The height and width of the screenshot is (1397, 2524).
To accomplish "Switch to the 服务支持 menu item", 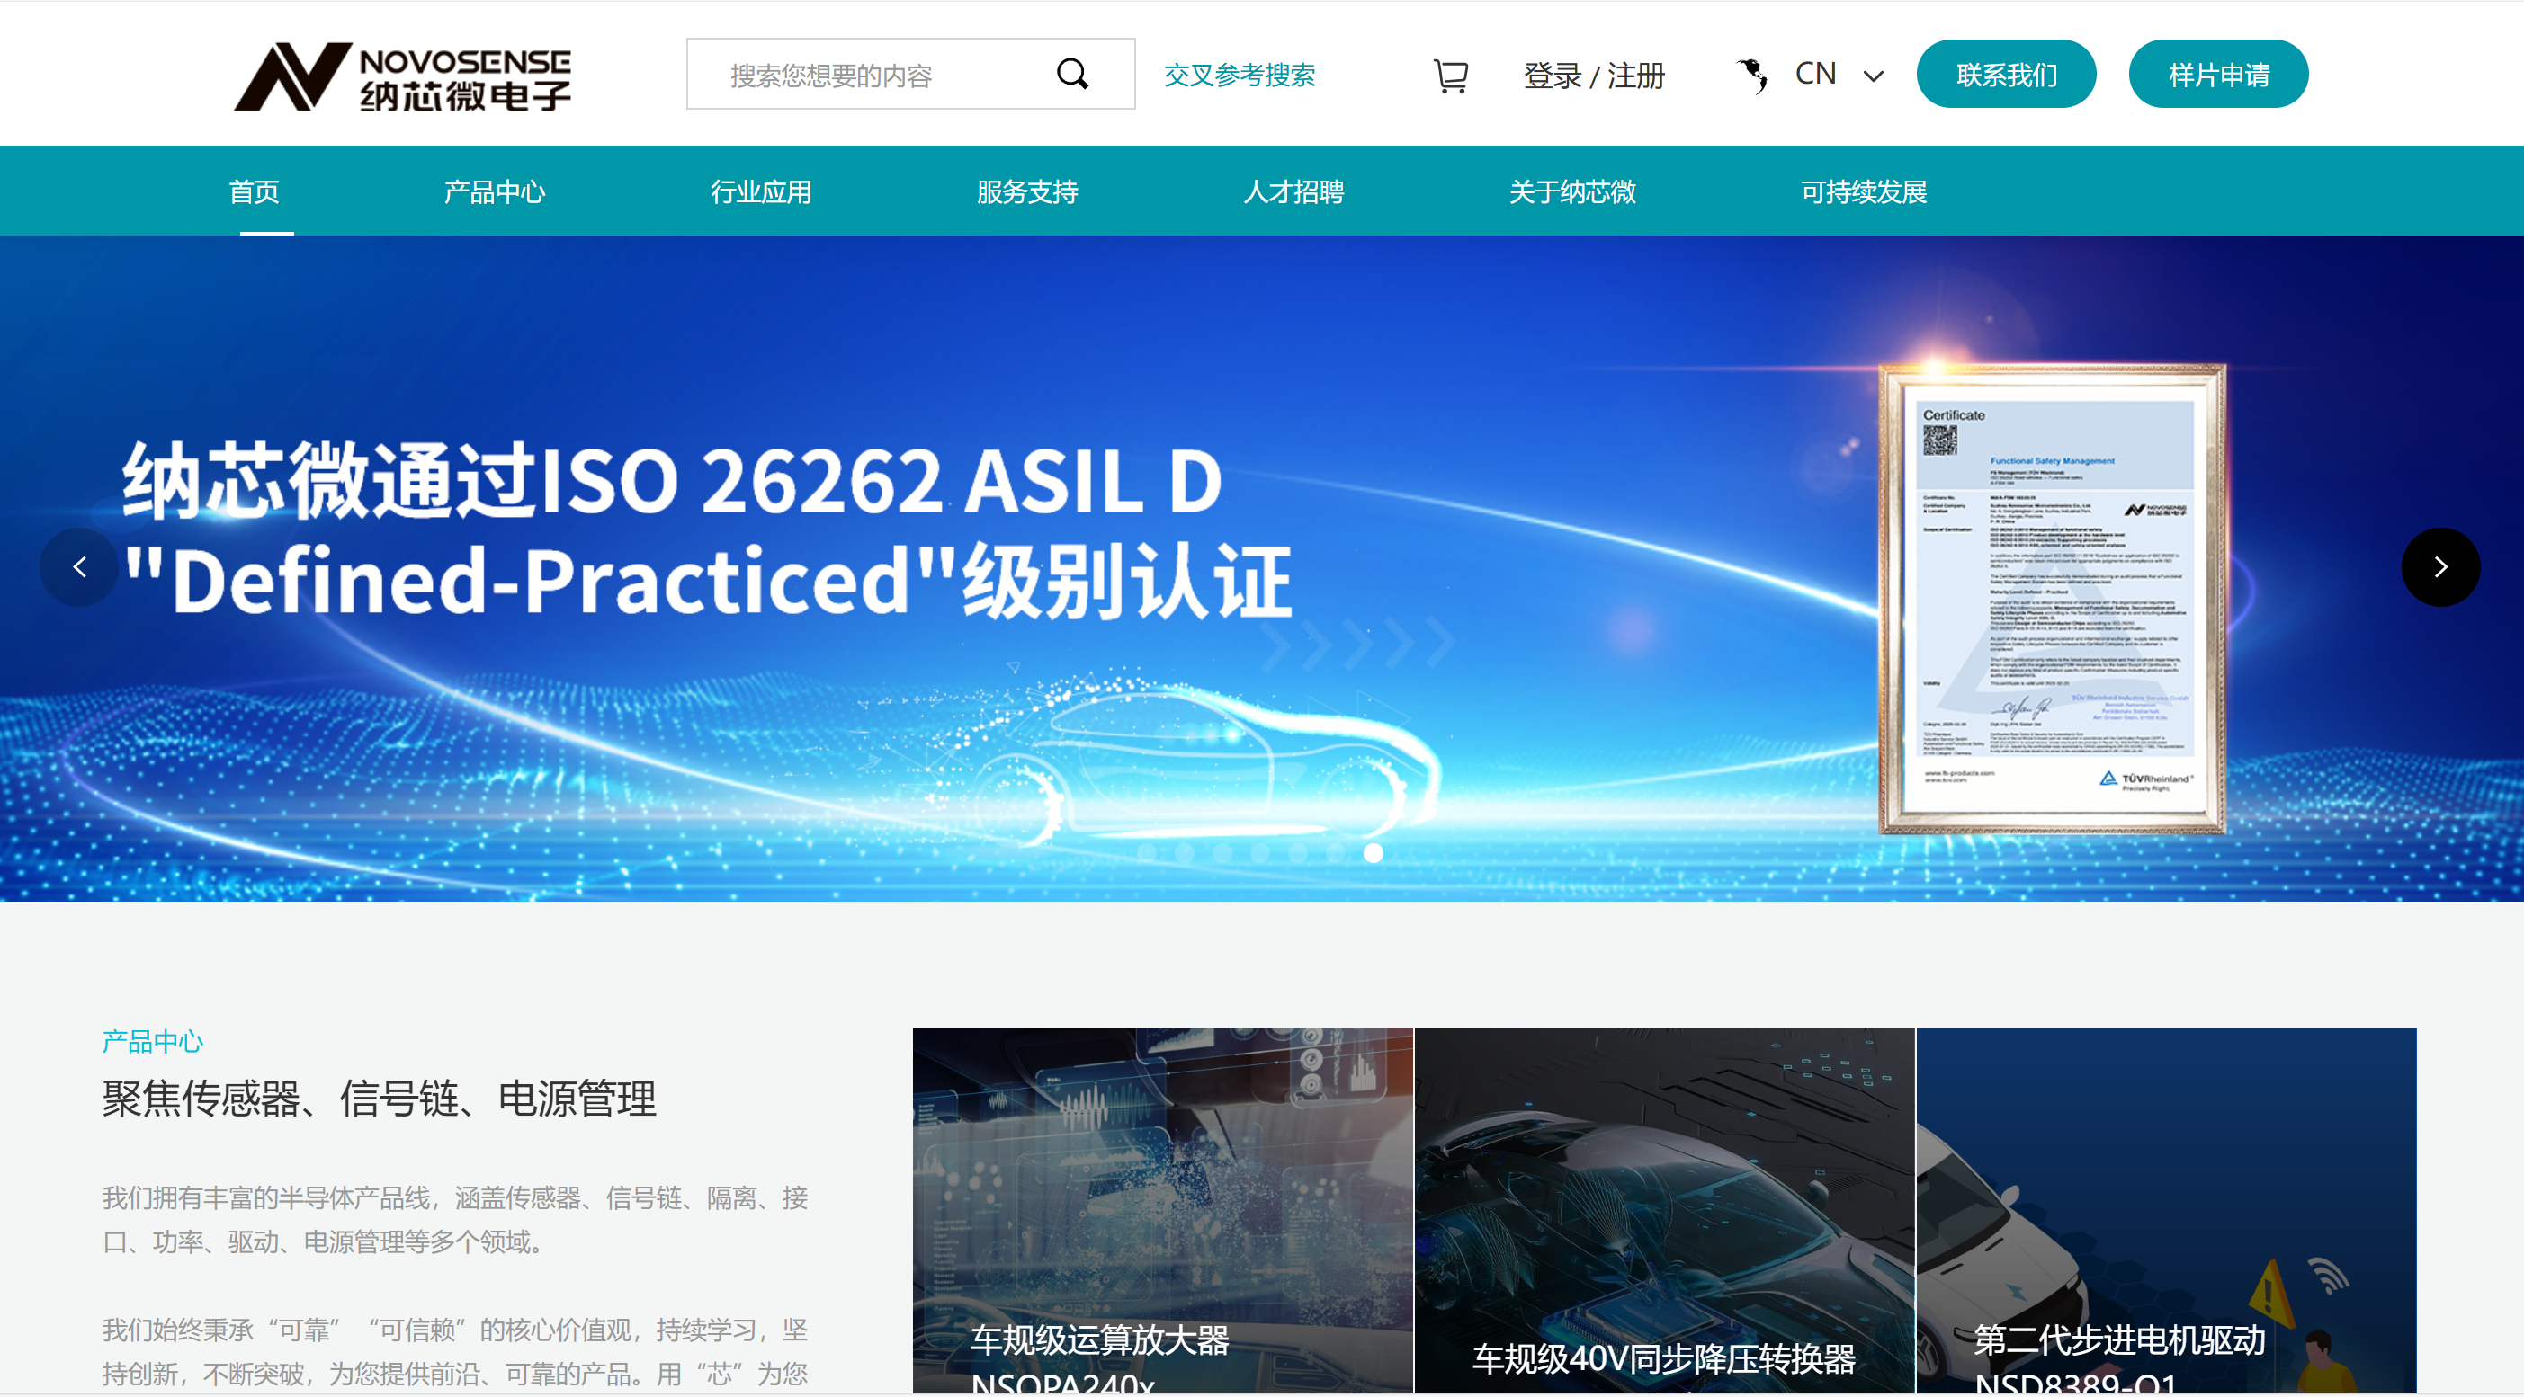I will point(1027,191).
